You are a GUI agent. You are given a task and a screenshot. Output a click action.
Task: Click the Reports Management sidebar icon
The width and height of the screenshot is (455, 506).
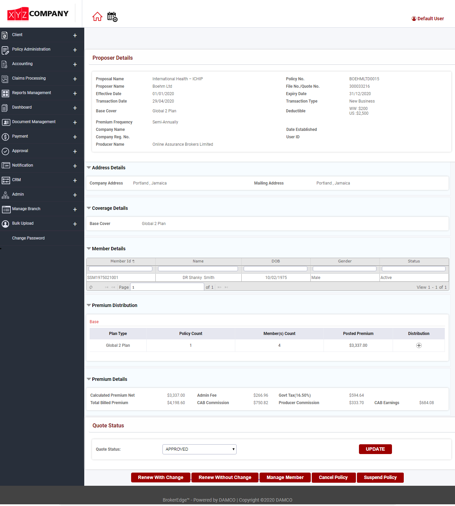pos(5,93)
